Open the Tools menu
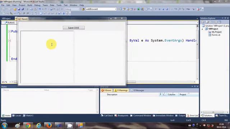Screen dimensions: 230x129 click(x=59, y=5)
